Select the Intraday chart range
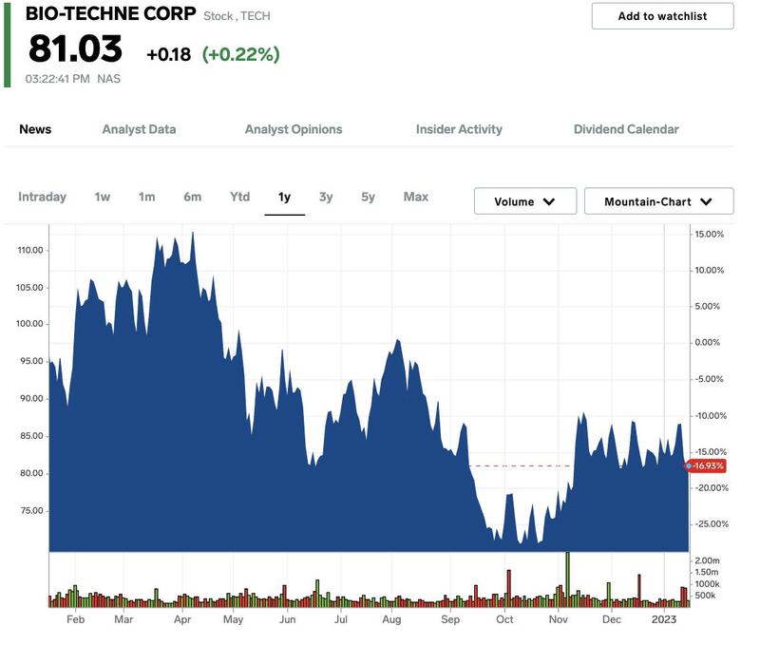760x645 pixels. [x=42, y=197]
